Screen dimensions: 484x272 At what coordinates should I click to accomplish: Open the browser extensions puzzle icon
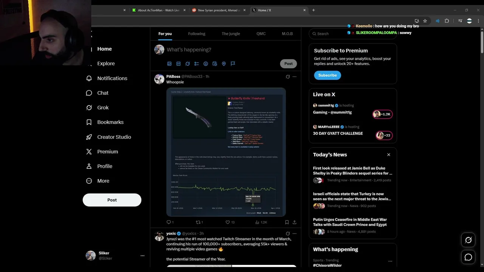click(447, 21)
